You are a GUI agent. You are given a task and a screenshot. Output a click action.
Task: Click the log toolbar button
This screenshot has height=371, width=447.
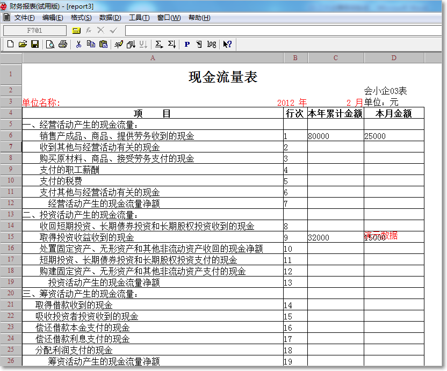click(x=211, y=44)
